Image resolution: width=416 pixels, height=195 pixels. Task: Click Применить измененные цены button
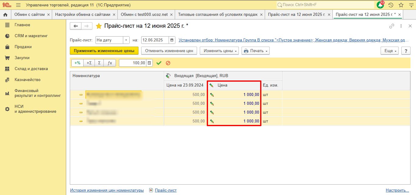click(x=104, y=51)
